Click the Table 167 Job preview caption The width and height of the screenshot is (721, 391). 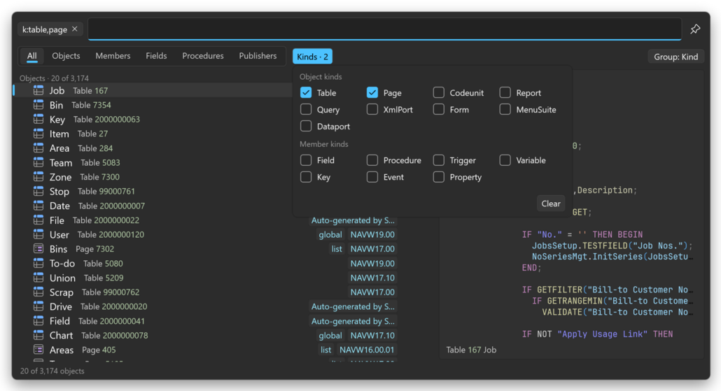[x=471, y=350]
